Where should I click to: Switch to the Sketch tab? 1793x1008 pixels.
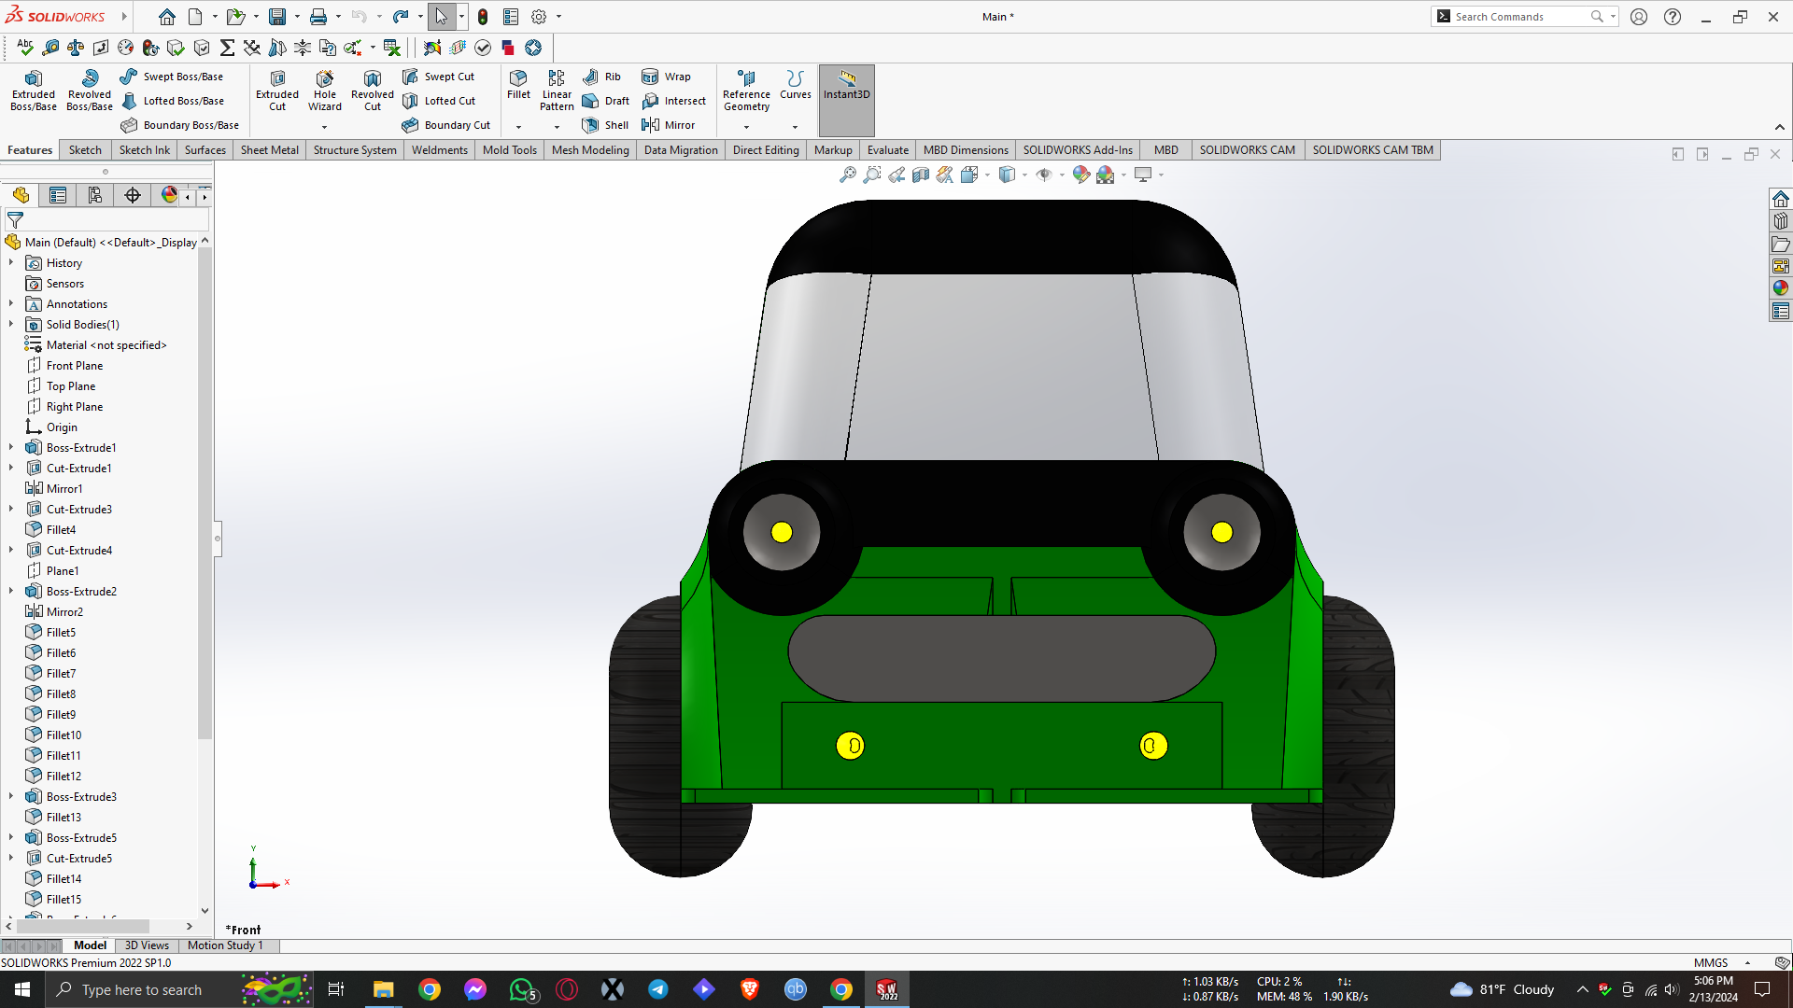pyautogui.click(x=85, y=149)
